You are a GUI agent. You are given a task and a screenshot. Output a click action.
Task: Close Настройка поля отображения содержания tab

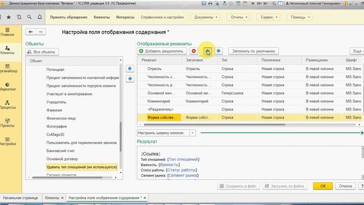(145, 198)
